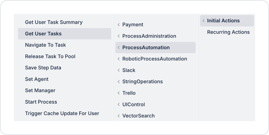Click the Set Manager entry
The width and height of the screenshot is (269, 135).
tap(40, 90)
